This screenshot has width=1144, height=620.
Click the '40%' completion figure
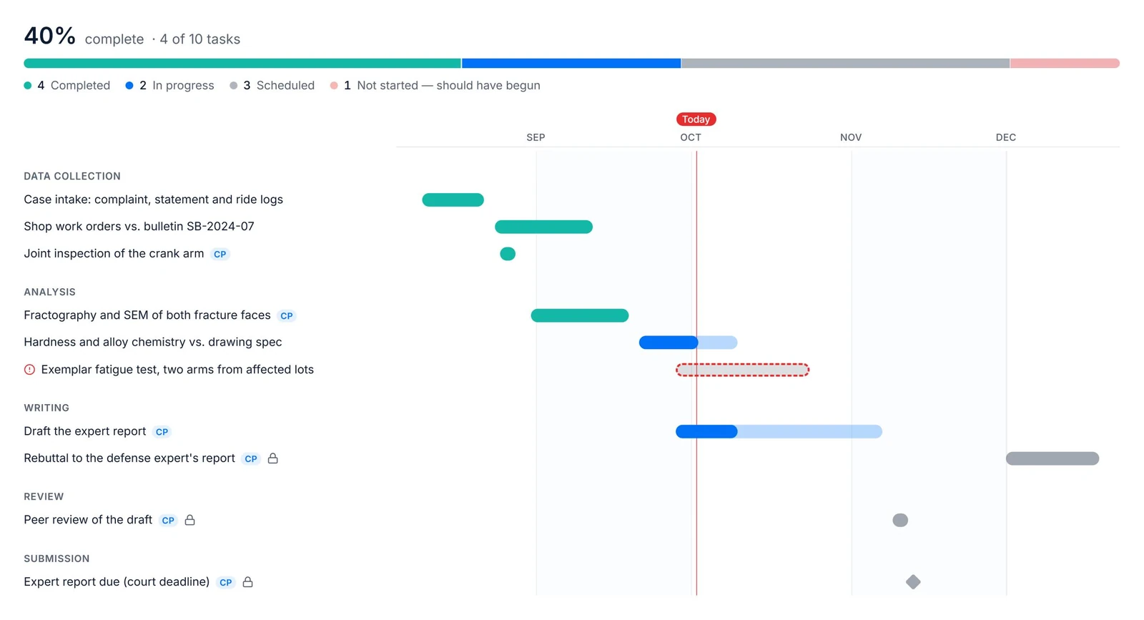(49, 36)
